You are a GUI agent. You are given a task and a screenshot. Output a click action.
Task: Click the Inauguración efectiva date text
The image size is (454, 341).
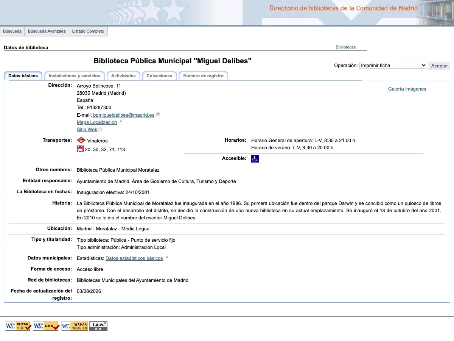[x=113, y=192]
